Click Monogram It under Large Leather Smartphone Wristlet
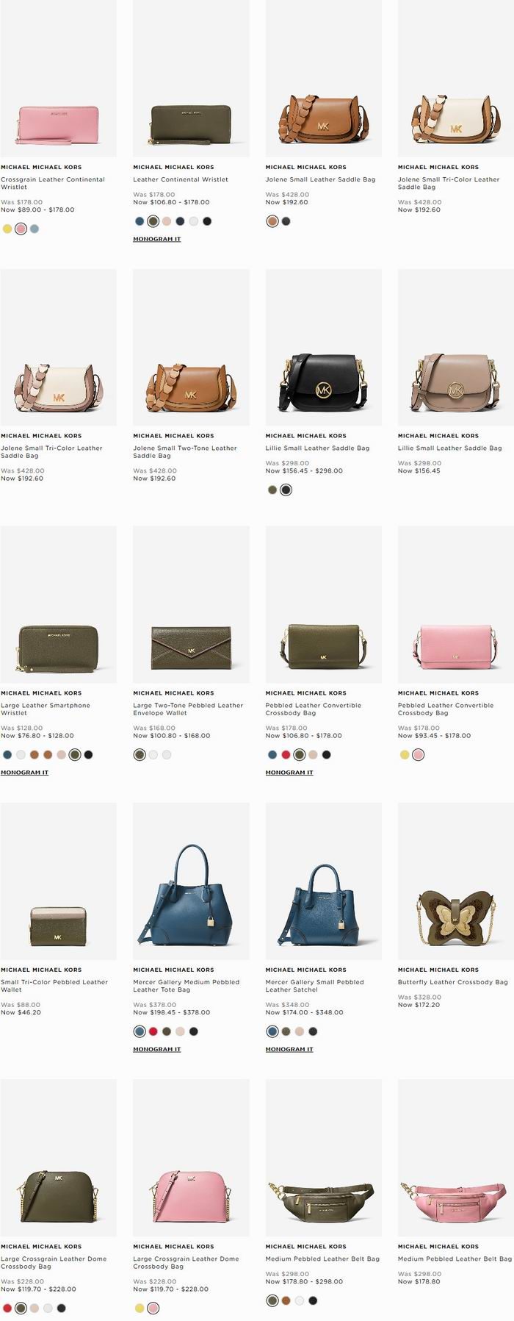The height and width of the screenshot is (1321, 514). coord(24,773)
